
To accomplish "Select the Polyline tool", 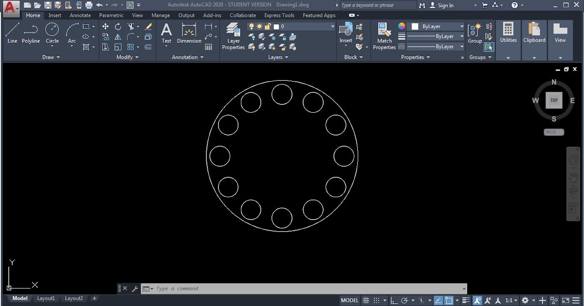I will [x=31, y=30].
